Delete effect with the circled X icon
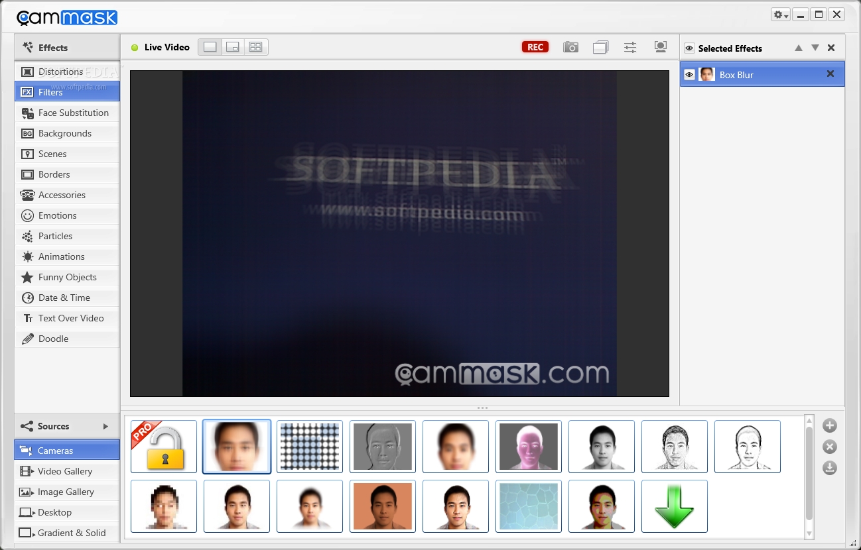The height and width of the screenshot is (550, 861). point(829,447)
